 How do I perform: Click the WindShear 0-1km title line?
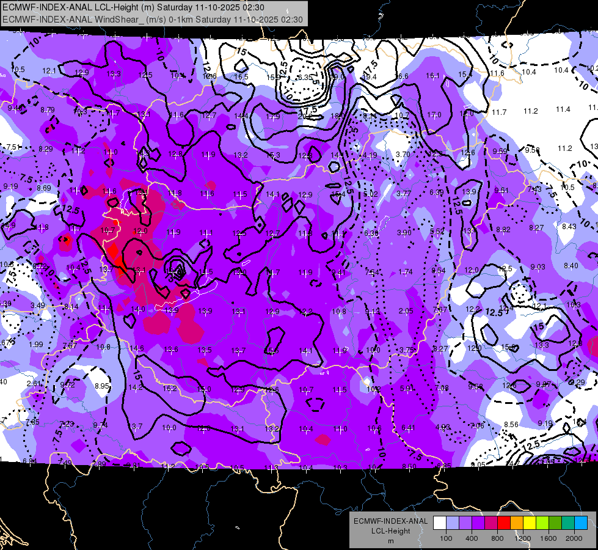153,20
